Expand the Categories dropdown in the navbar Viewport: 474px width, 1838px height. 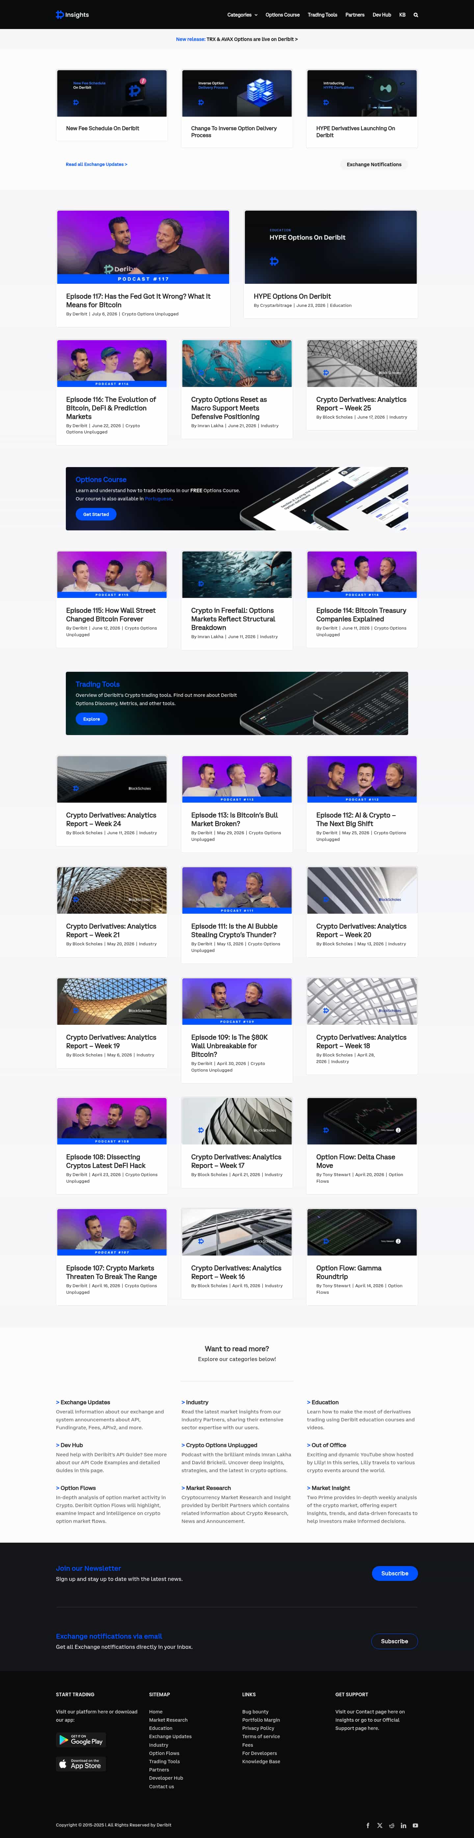[242, 15]
